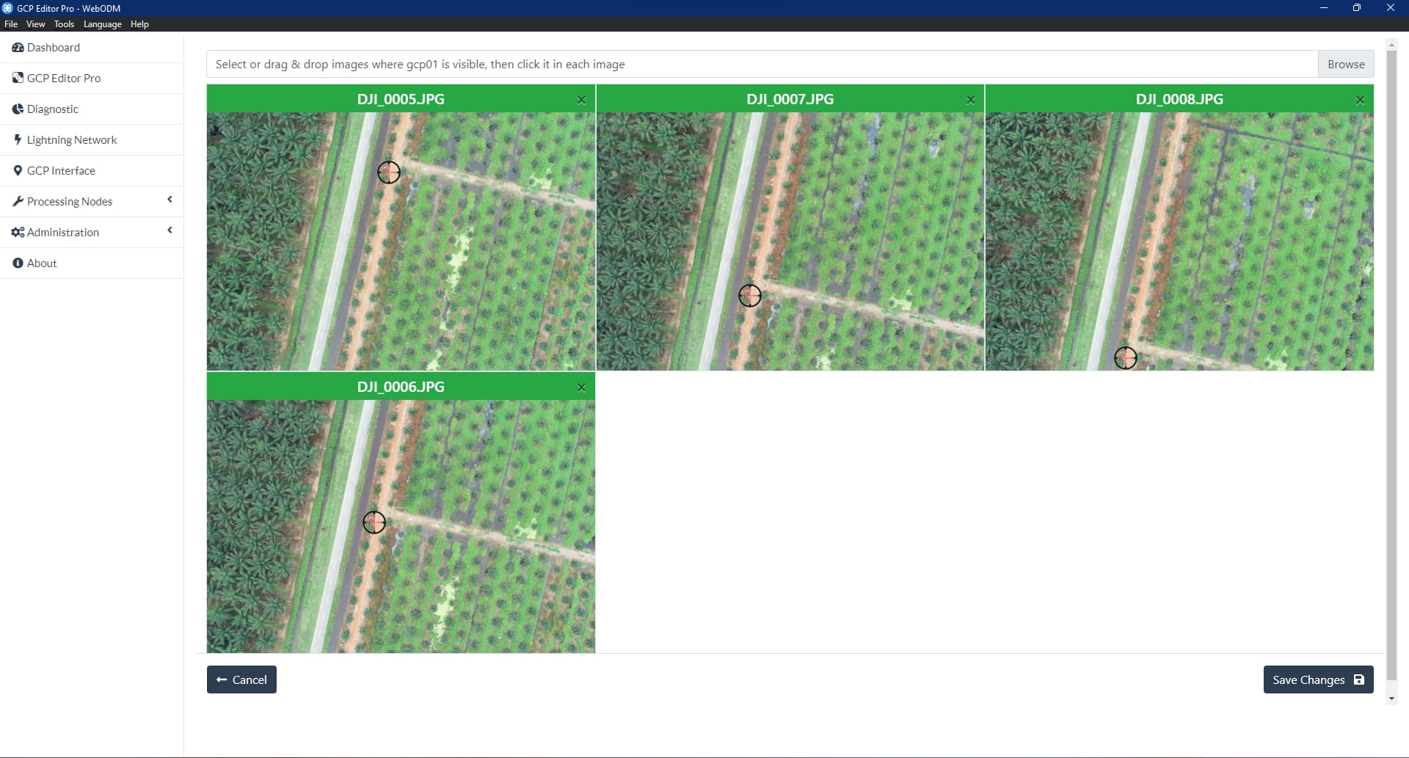
Task: Expand the Administration section
Action: tap(170, 230)
